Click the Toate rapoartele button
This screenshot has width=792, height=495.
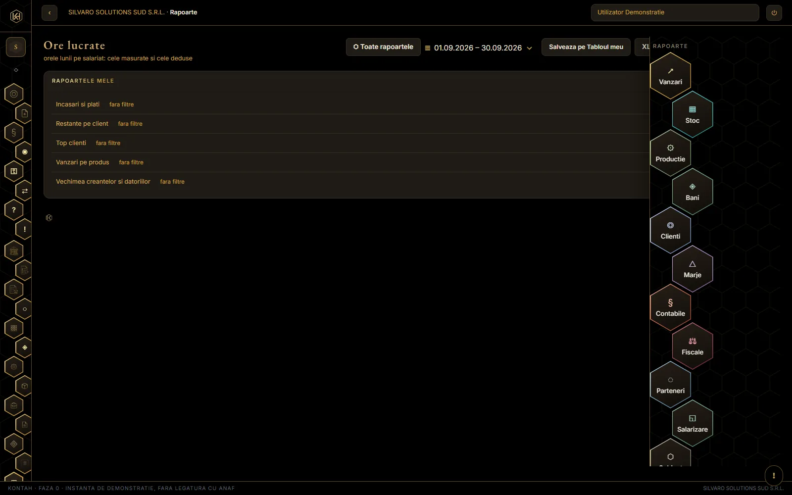(x=383, y=47)
